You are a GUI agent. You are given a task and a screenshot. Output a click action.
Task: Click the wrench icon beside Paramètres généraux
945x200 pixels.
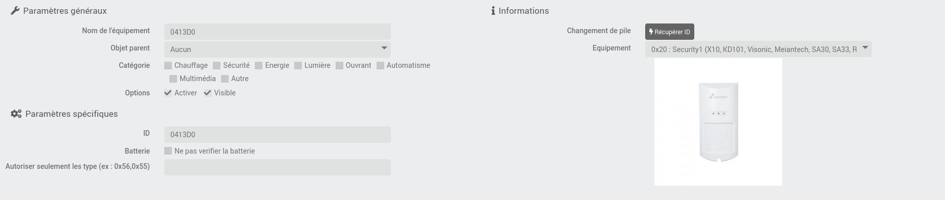point(15,11)
